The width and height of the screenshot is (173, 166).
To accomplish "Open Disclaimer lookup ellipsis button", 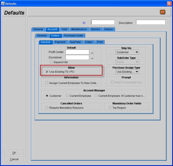I will point(92,57).
